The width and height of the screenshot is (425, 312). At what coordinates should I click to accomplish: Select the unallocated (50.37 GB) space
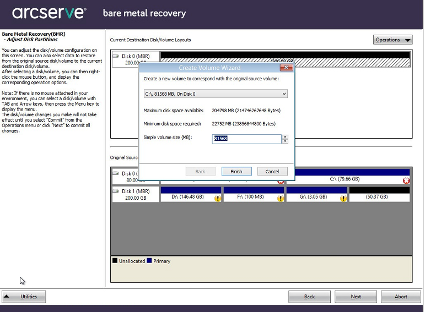click(379, 194)
